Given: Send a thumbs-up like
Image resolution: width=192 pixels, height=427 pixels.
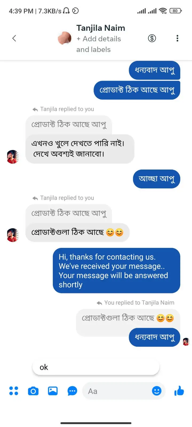Looking at the screenshot, I should (x=179, y=391).
